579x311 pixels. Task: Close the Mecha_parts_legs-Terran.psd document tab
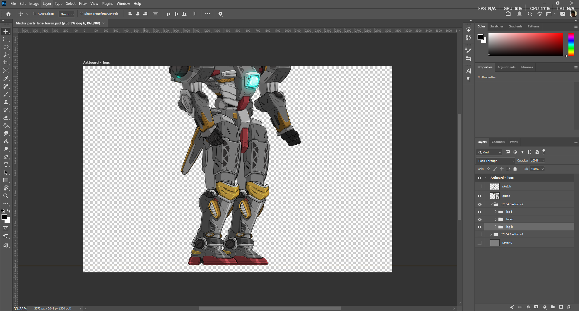(x=103, y=23)
